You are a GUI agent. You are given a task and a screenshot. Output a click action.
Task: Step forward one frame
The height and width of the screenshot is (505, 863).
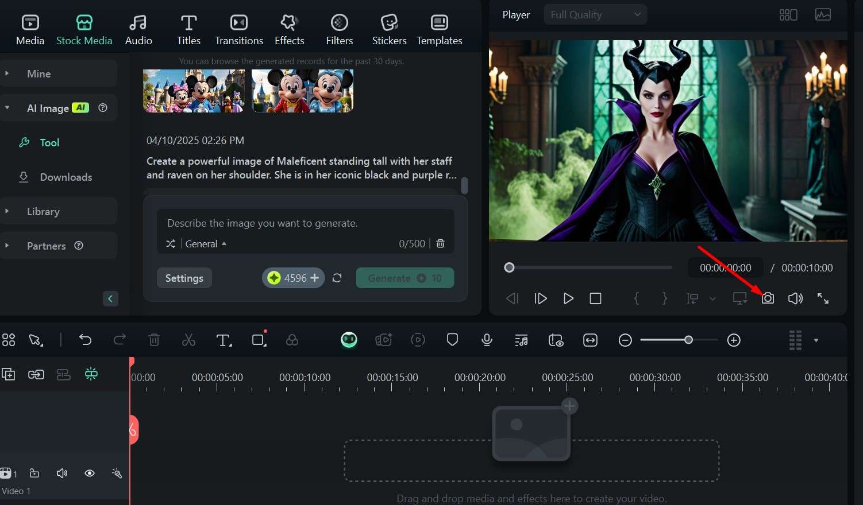point(541,298)
